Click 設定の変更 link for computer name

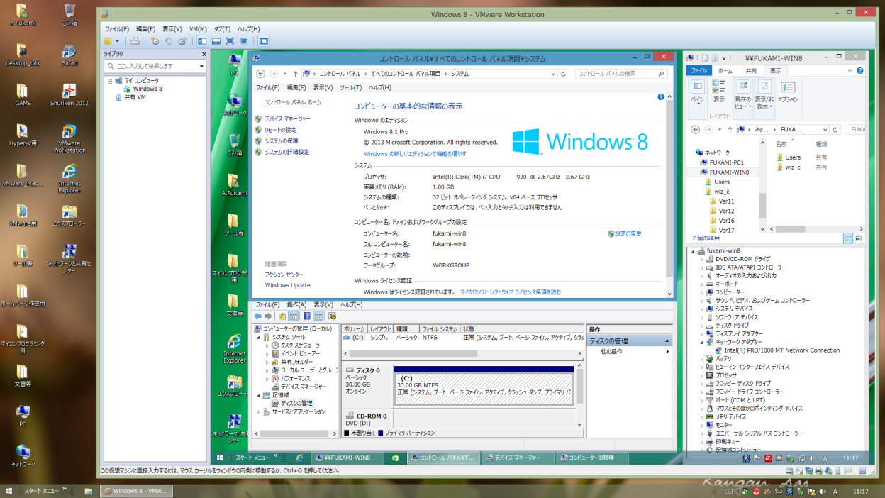(x=628, y=233)
